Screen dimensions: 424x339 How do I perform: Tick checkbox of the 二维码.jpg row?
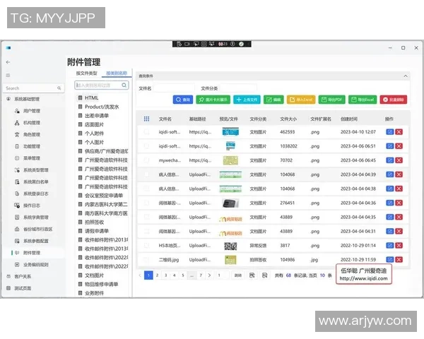(146, 260)
